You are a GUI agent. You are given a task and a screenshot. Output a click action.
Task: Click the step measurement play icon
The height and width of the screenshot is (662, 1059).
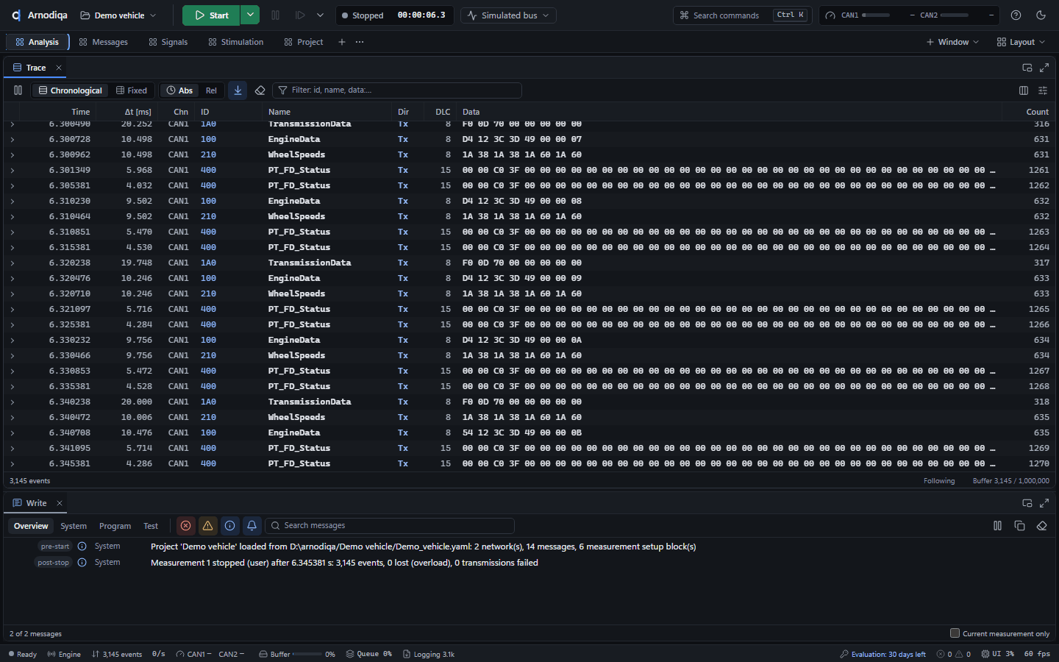[300, 15]
